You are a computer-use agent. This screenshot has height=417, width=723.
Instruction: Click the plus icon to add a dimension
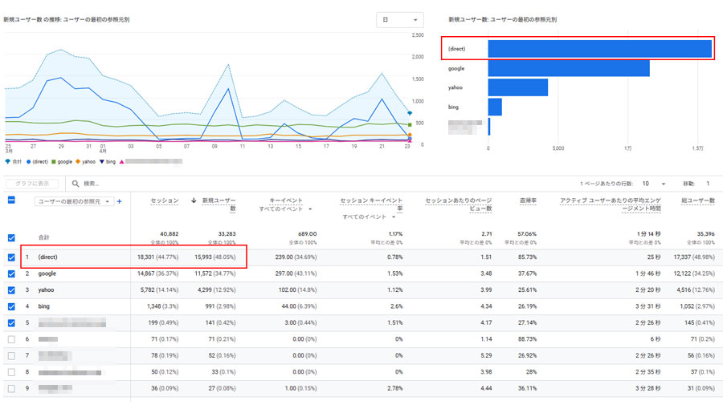[x=120, y=201]
